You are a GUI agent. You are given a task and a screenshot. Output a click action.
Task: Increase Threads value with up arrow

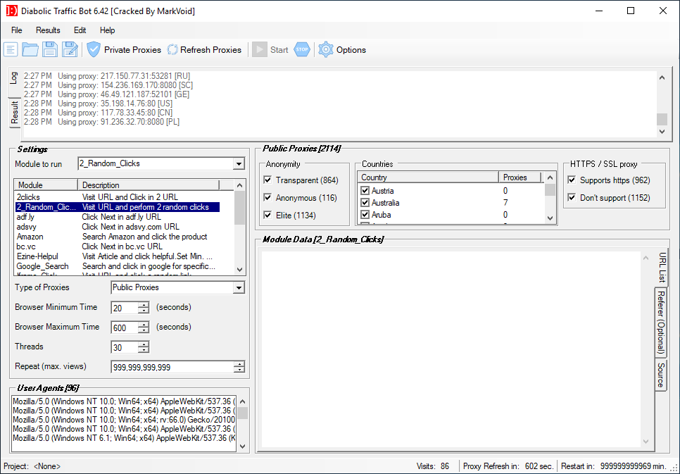pyautogui.click(x=144, y=344)
